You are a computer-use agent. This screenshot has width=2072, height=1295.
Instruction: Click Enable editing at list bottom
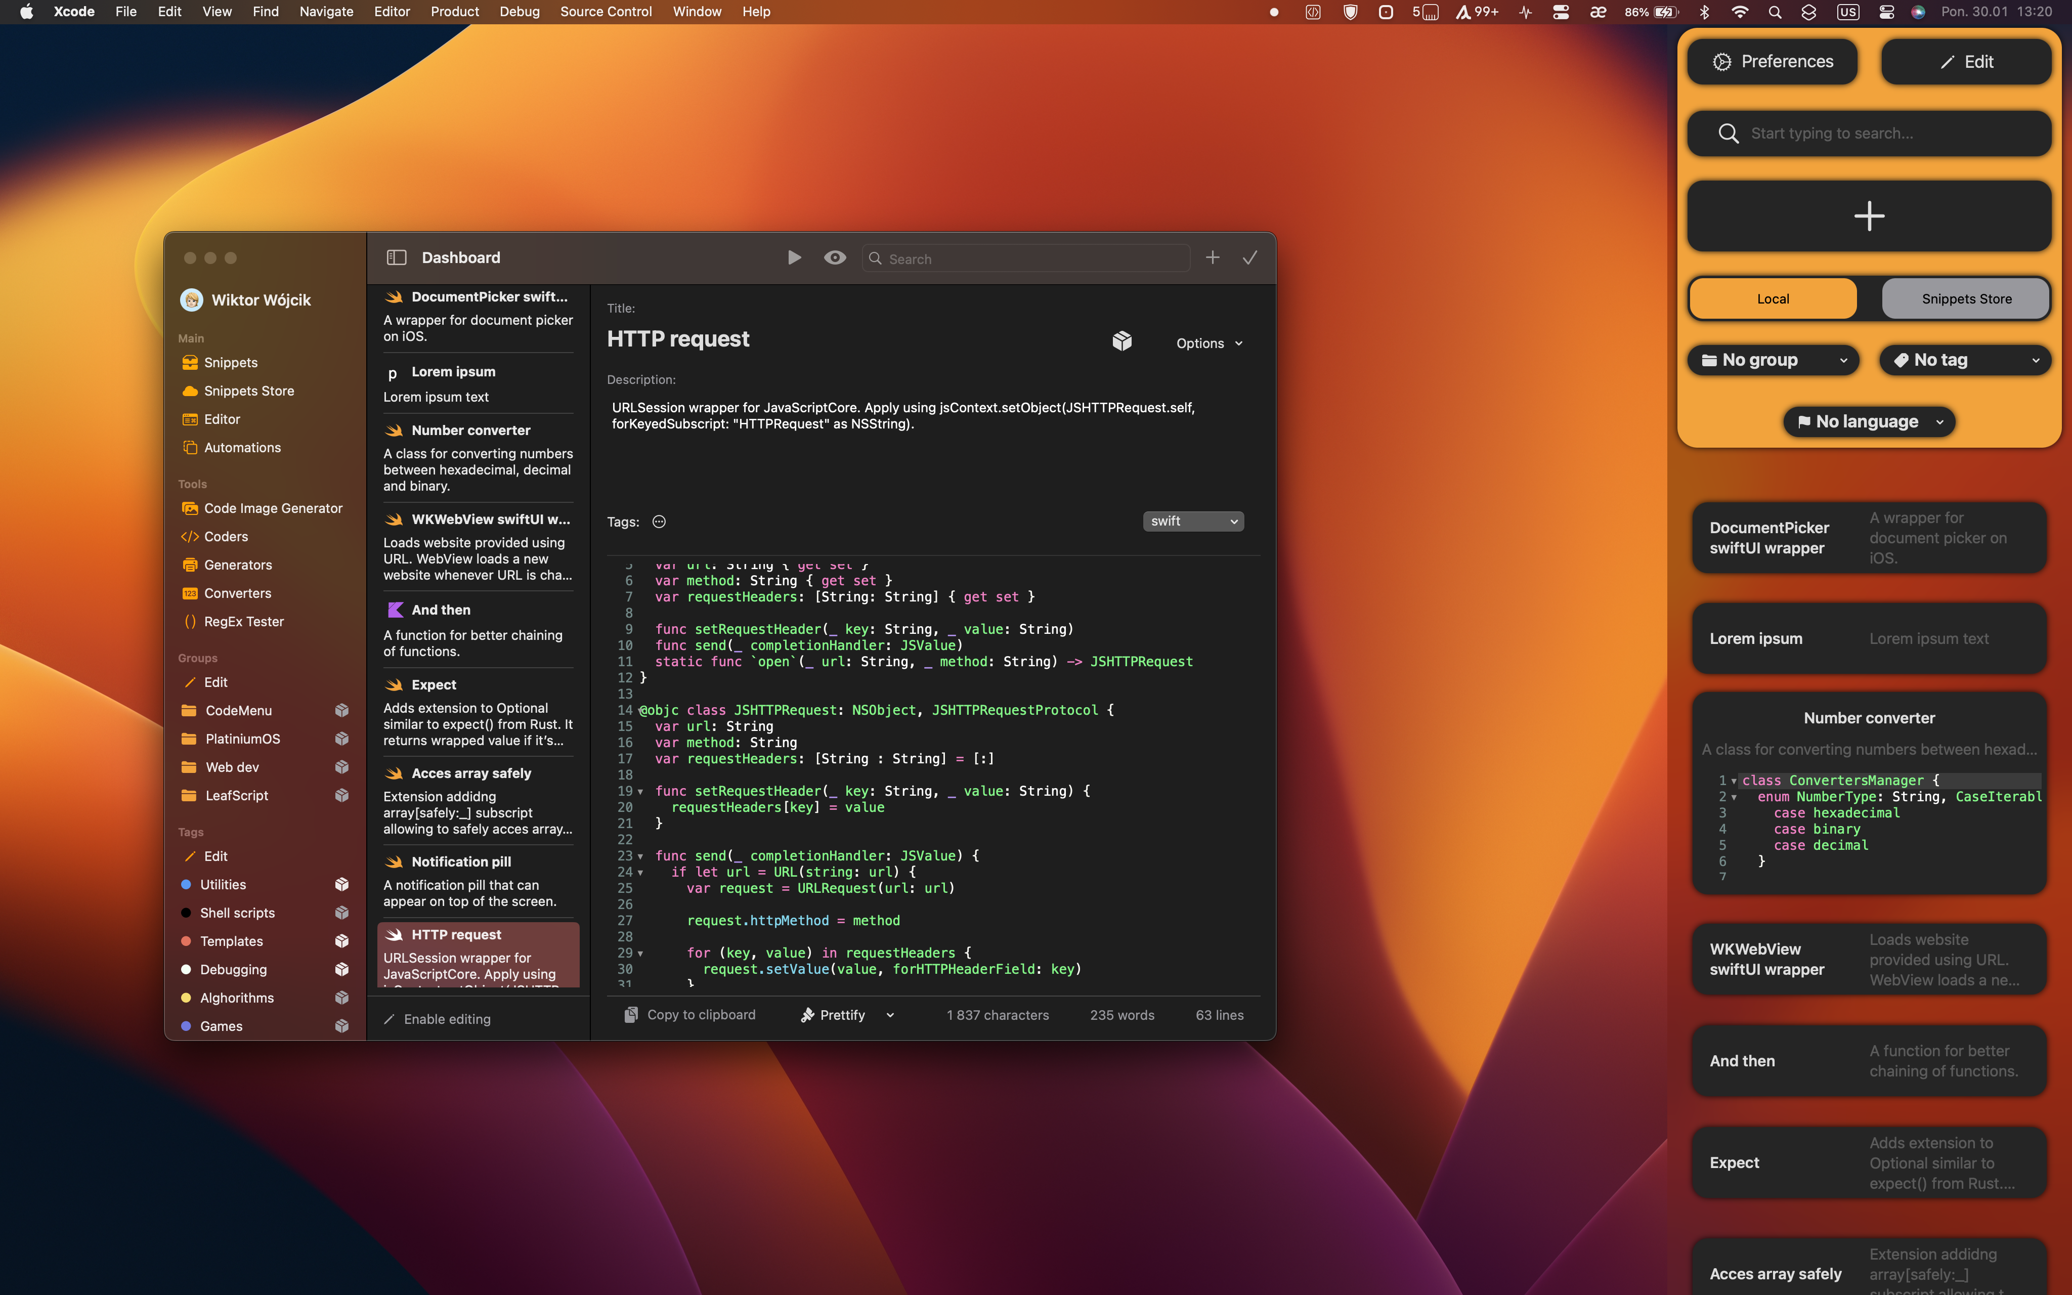click(x=438, y=1018)
